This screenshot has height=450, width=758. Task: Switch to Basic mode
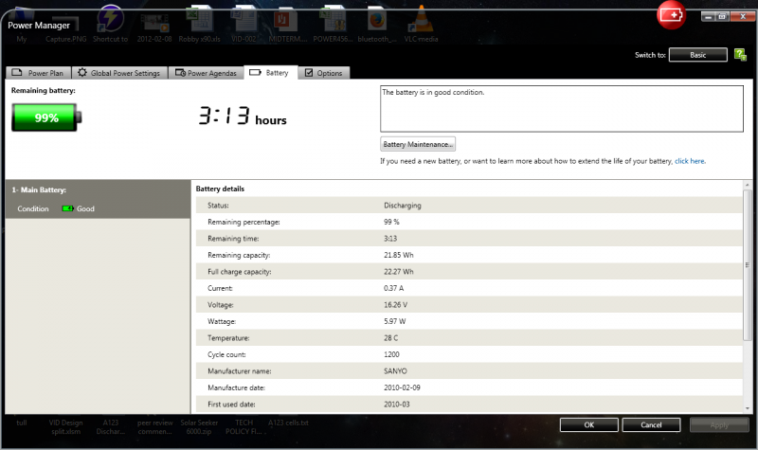coord(697,55)
